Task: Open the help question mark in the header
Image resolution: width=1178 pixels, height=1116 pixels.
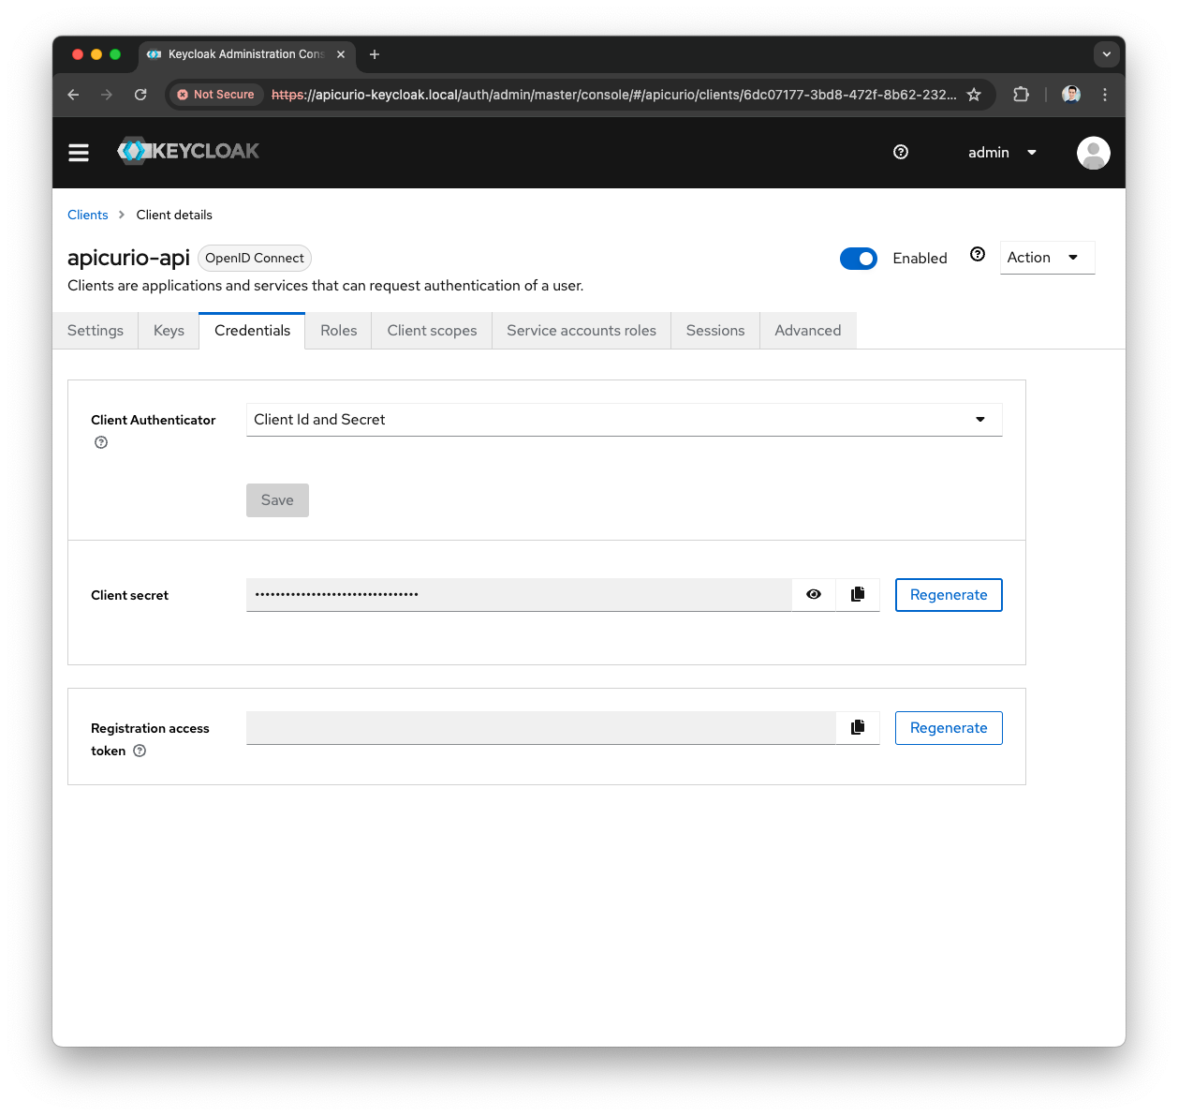Action: pos(900,152)
